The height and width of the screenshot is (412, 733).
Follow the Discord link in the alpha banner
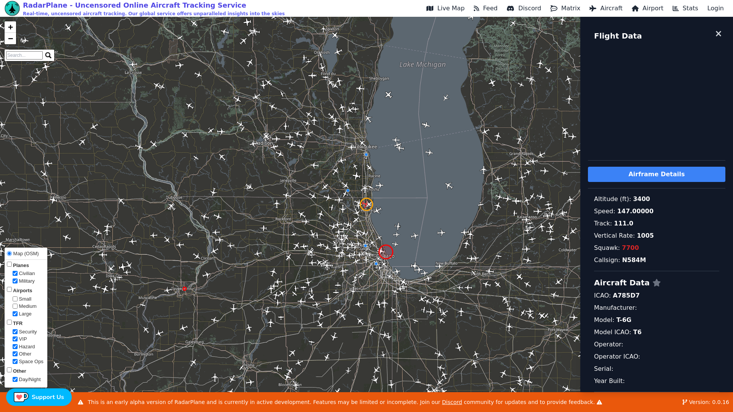click(452, 402)
